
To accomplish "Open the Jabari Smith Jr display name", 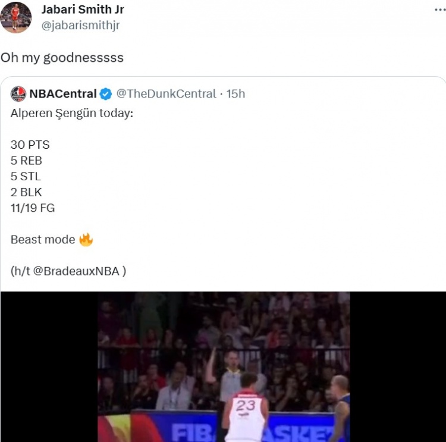I will pyautogui.click(x=83, y=10).
